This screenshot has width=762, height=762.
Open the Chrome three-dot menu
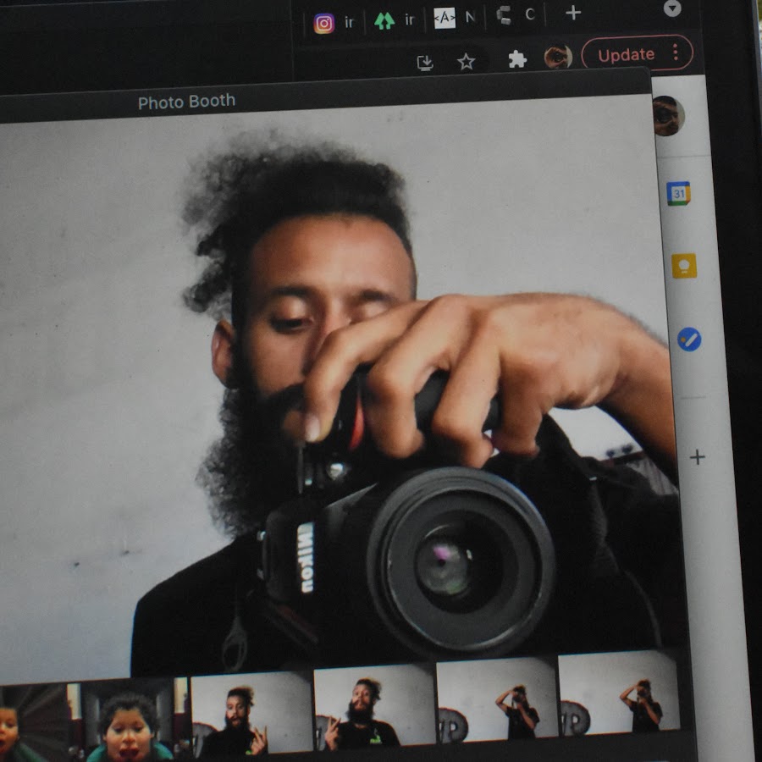pos(676,52)
